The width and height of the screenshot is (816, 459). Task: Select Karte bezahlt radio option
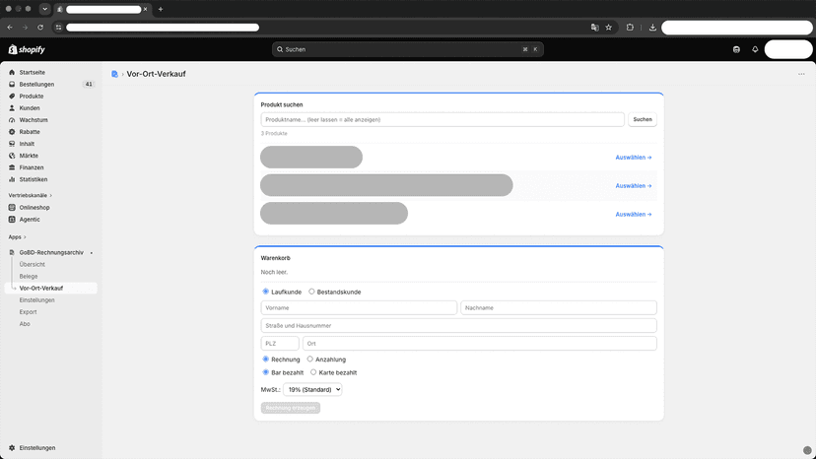pyautogui.click(x=313, y=372)
